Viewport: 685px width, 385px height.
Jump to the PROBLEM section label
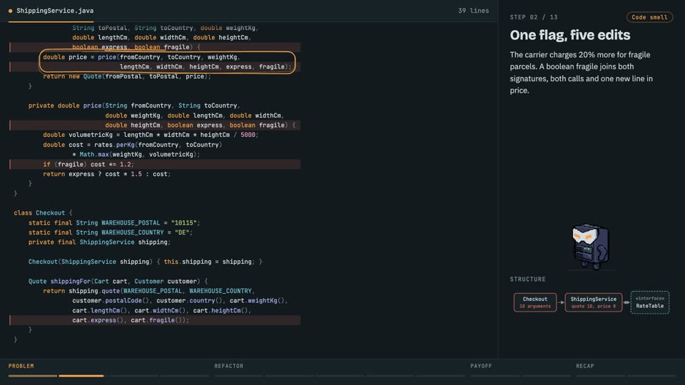pyautogui.click(x=21, y=366)
